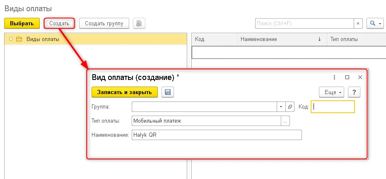The height and width of the screenshot is (179, 386).
Task: Click the disabled copy-item icon beside Создать группу
Action: pos(139,24)
